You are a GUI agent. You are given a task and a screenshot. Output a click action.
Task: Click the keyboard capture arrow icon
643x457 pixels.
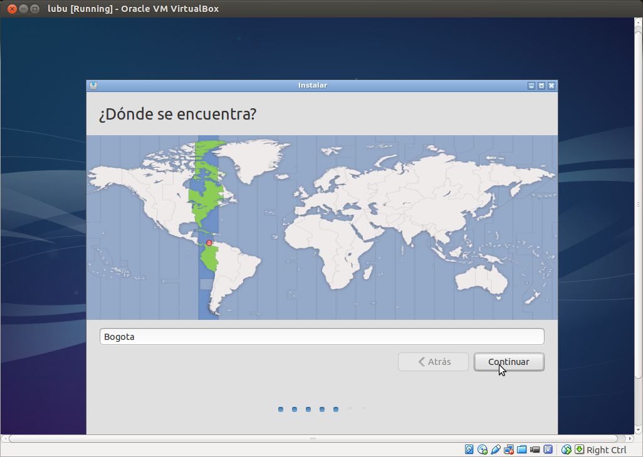pyautogui.click(x=579, y=449)
